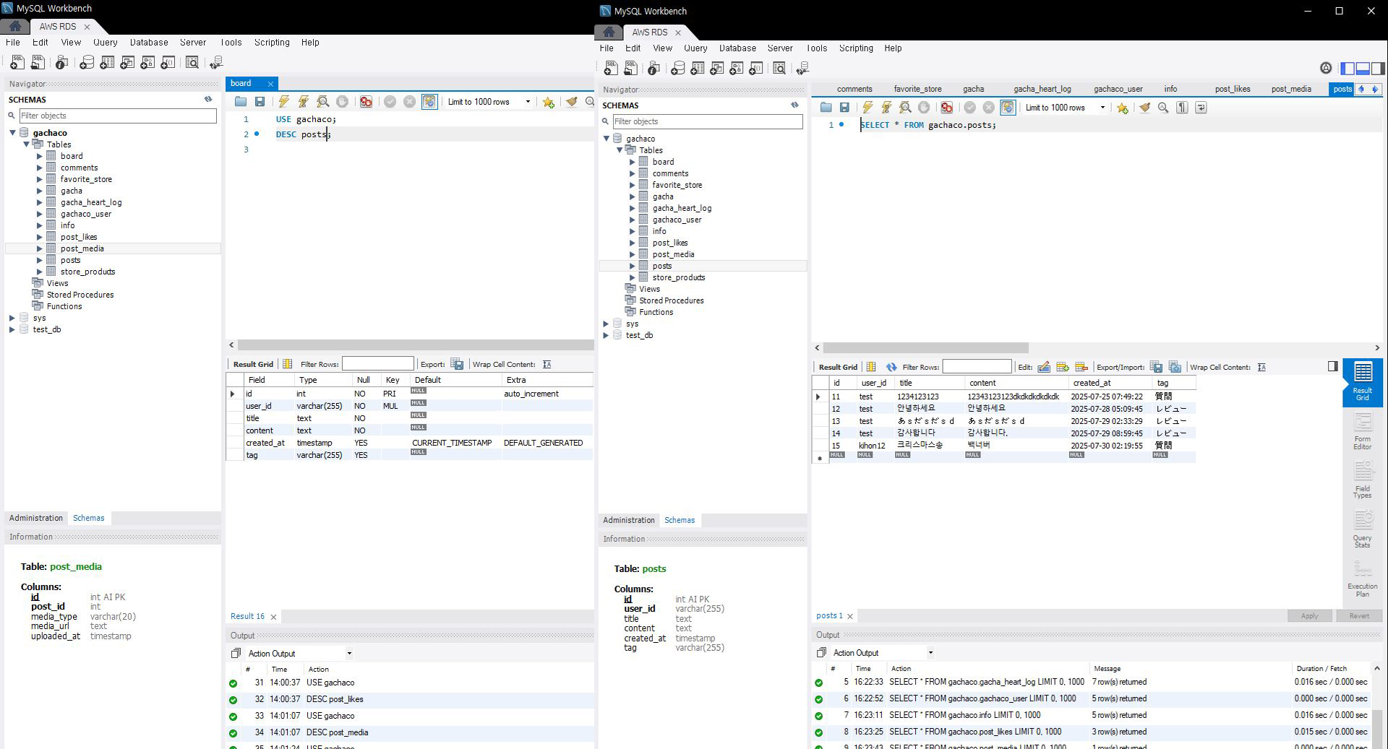Click refresh result icon beside Filter Rows, right window
Viewport: 1388px width, 749px height.
pyautogui.click(x=891, y=367)
